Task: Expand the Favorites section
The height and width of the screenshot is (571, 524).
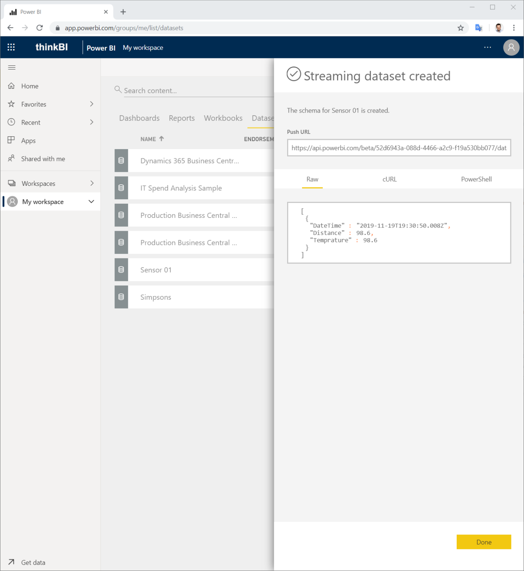Action: tap(91, 104)
